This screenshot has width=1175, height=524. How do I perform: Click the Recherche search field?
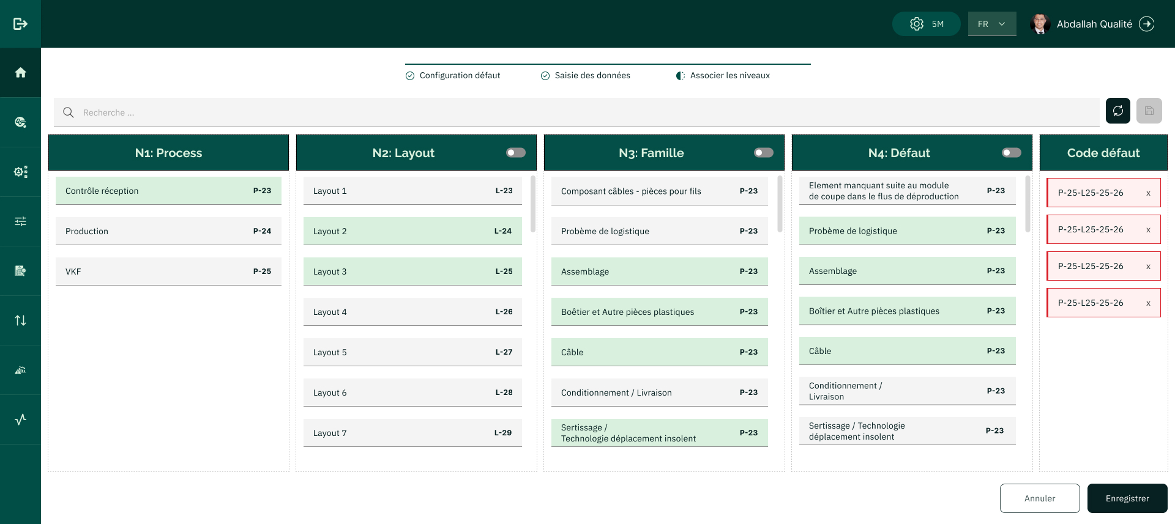point(575,113)
